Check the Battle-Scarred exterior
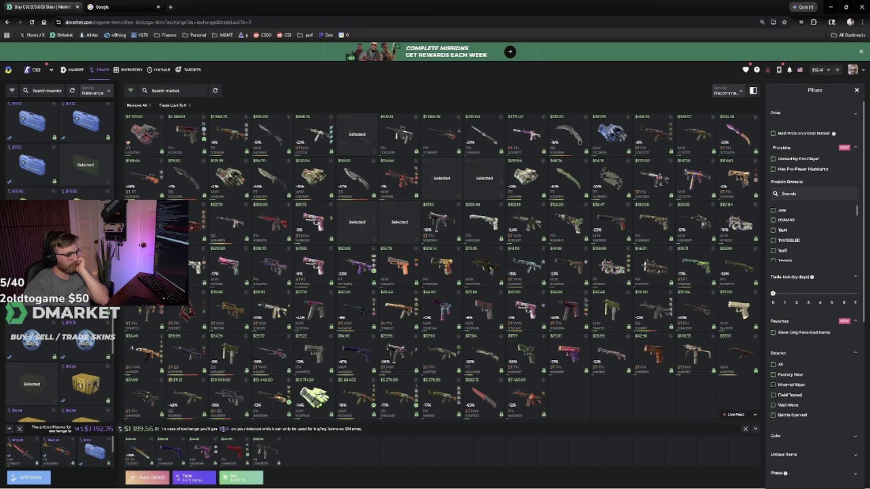870x489 pixels. [x=773, y=415]
